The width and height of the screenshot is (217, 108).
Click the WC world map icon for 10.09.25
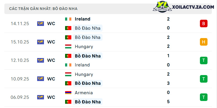point(40,79)
